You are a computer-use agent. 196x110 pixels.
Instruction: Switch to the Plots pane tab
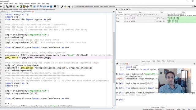pyautogui.click(x=159, y=61)
